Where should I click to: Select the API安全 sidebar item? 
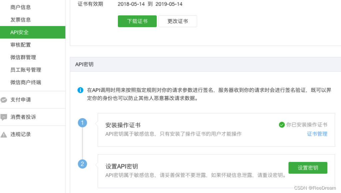click(x=33, y=32)
